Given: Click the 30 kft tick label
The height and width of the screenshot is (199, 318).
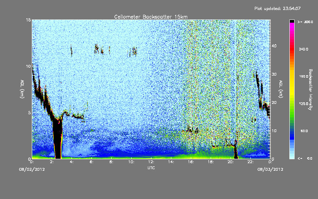Looking at the screenshot, I should tap(274, 74).
